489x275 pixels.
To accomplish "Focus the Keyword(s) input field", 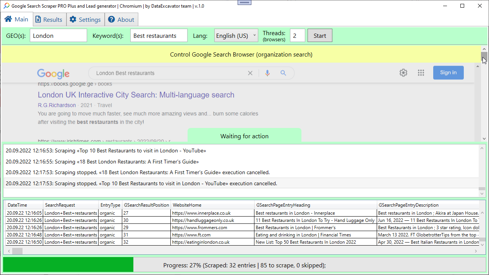I will click(x=159, y=36).
